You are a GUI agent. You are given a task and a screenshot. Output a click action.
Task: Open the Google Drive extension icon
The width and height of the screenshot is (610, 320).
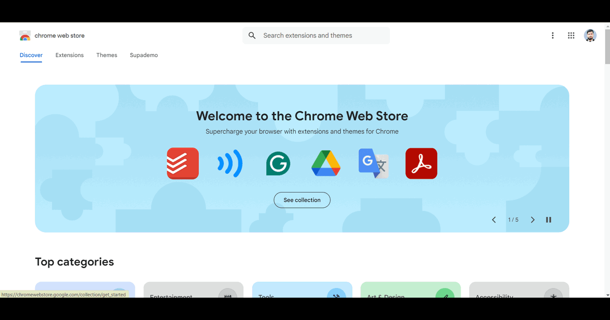coord(326,164)
